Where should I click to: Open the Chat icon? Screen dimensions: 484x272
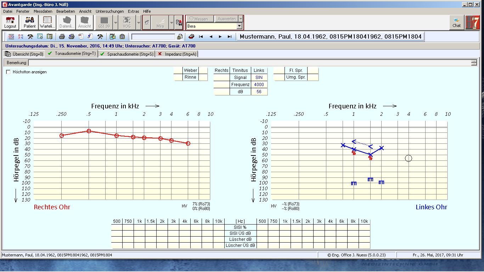457,22
